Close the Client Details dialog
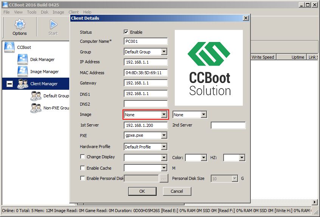The height and width of the screenshot is (217, 320). tap(246, 18)
